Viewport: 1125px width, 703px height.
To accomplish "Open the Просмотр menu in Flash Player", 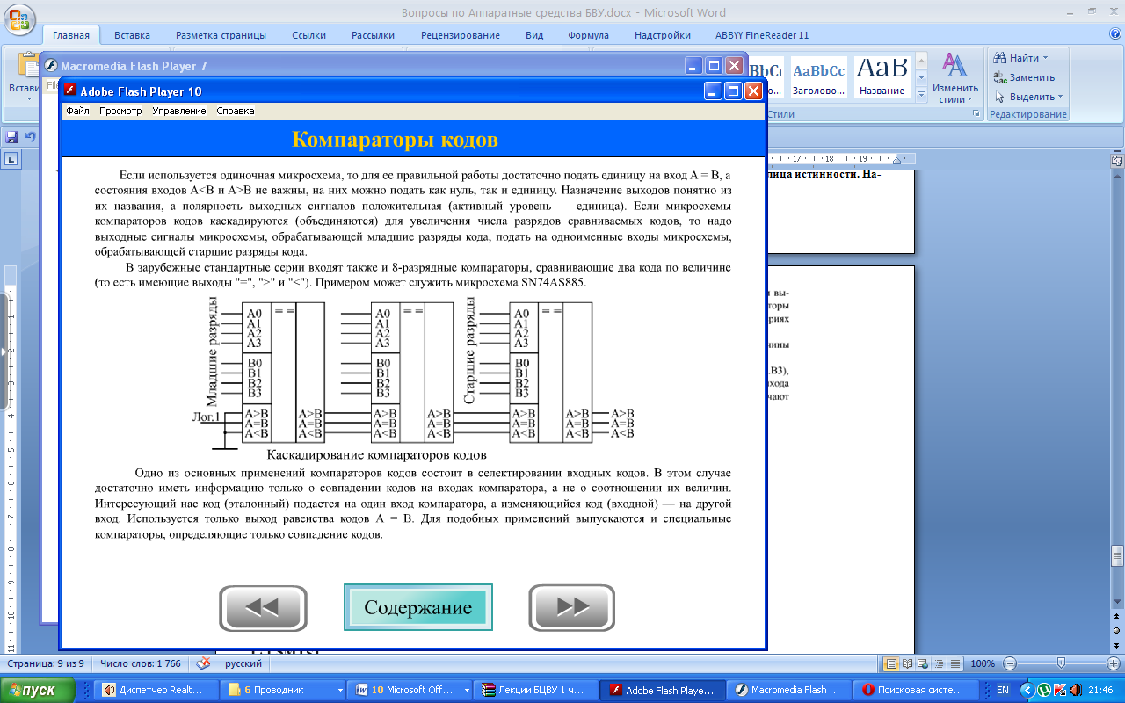I will pos(120,111).
